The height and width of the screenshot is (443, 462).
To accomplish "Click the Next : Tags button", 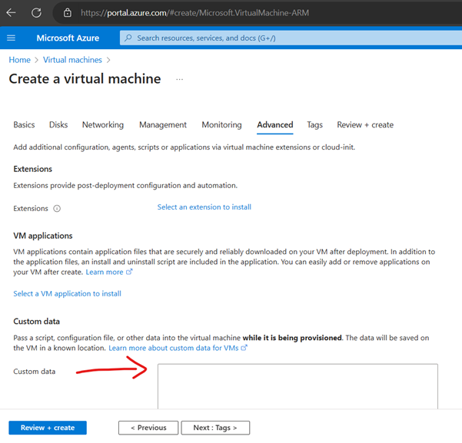I will 215,428.
